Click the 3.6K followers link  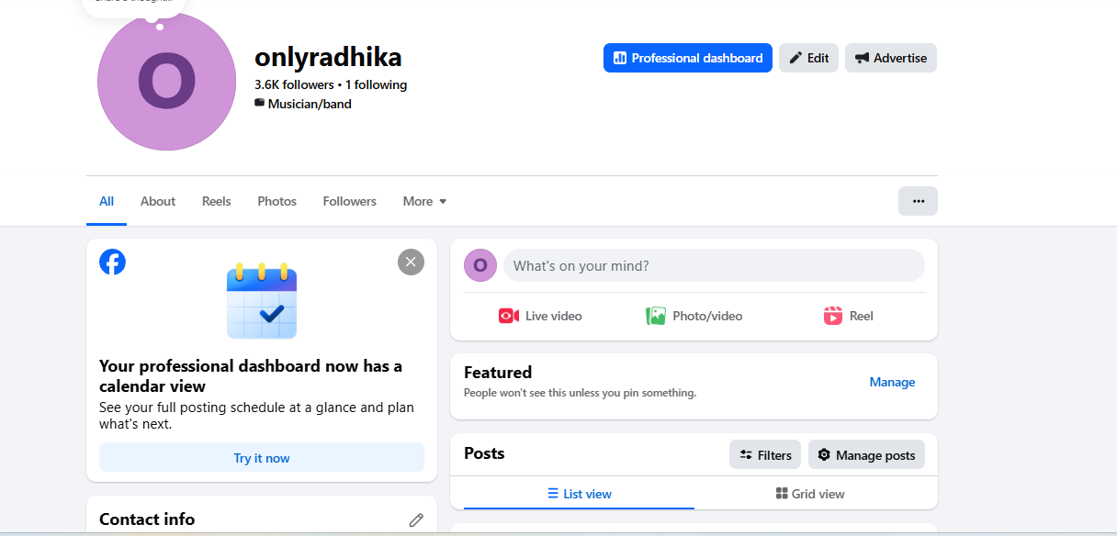click(294, 84)
